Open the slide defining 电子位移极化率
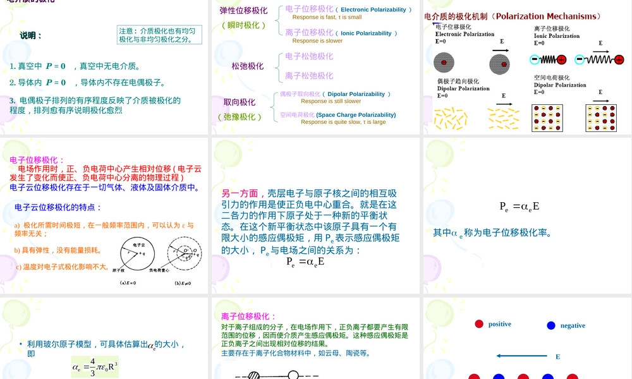632x379 pixels. (528, 215)
